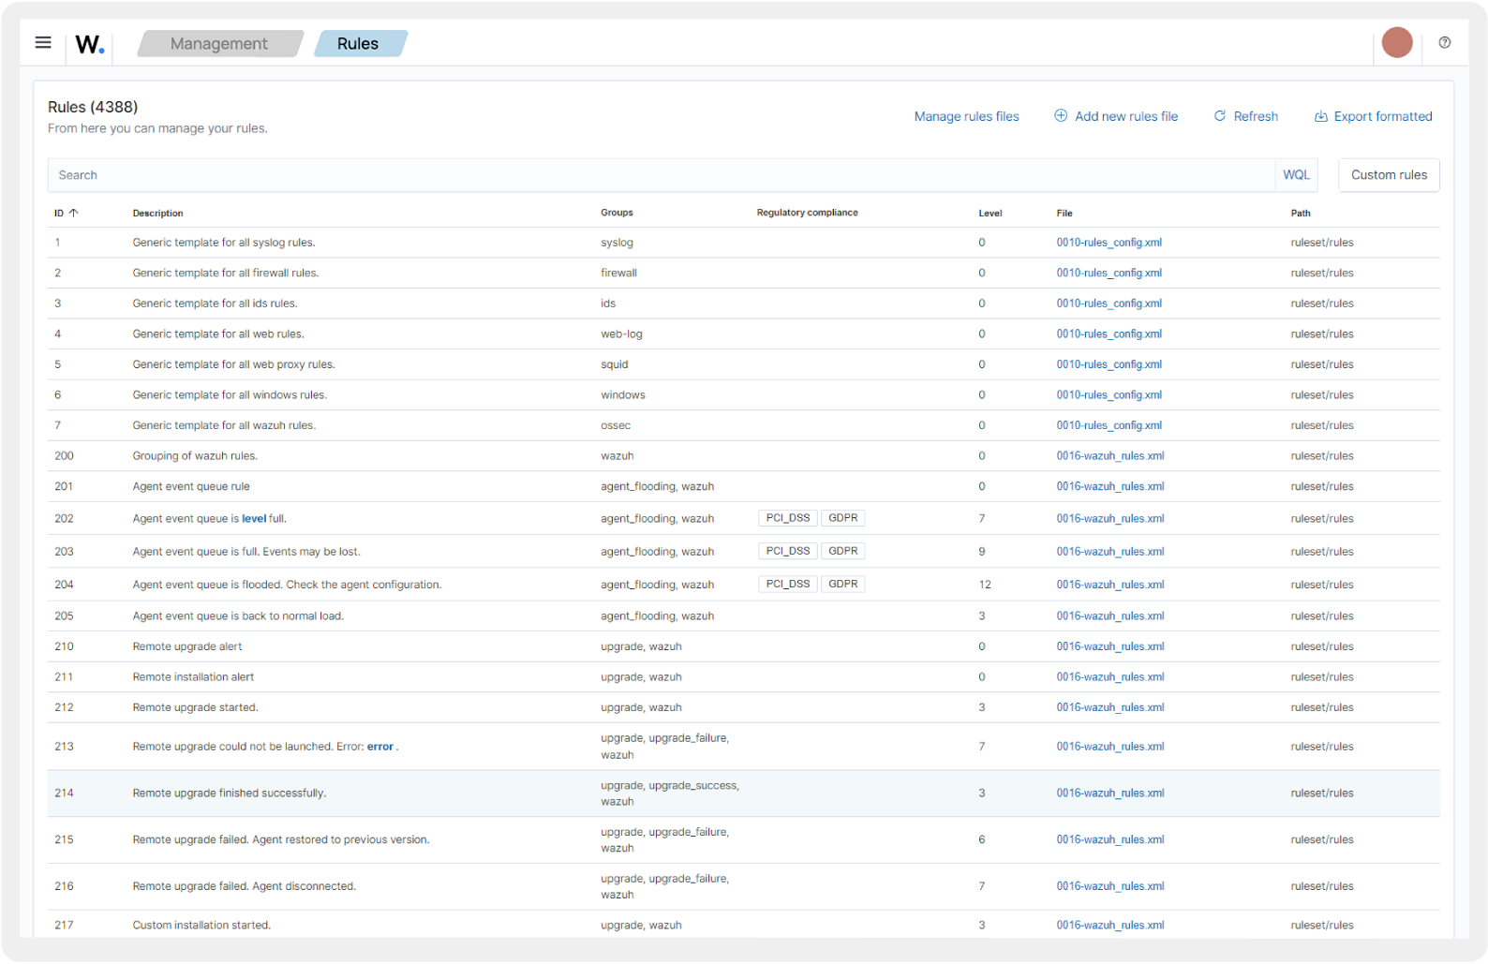The height and width of the screenshot is (964, 1488).
Task: Click inside the rules Search field
Action: pos(656,175)
